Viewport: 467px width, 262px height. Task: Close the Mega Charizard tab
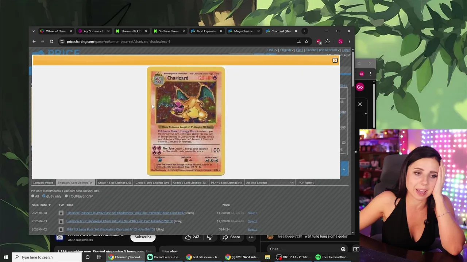click(258, 31)
